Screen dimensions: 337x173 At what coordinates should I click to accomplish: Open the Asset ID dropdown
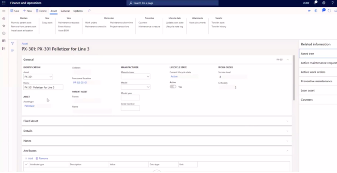[51, 77]
